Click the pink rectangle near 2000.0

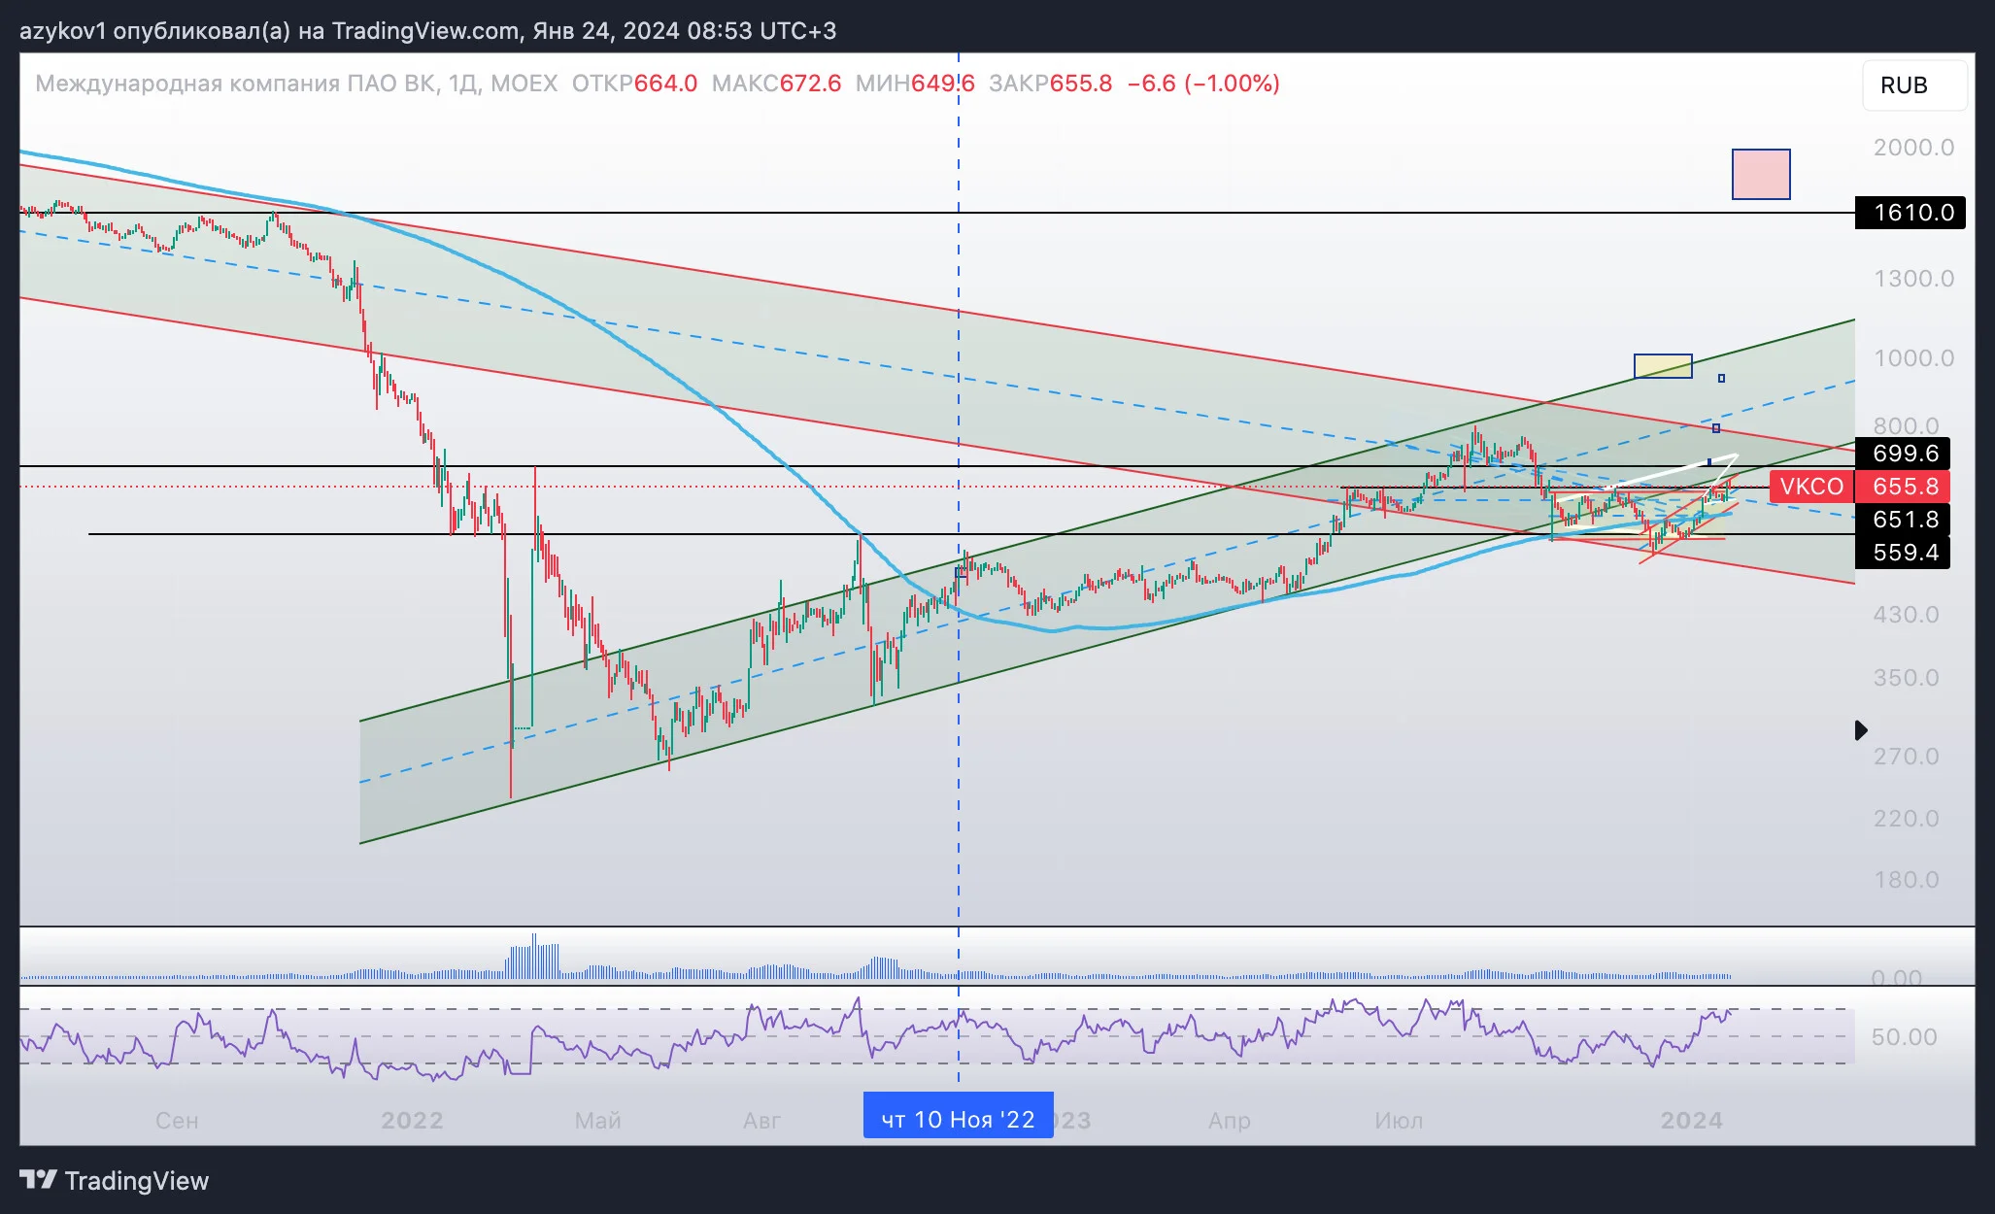click(1761, 174)
